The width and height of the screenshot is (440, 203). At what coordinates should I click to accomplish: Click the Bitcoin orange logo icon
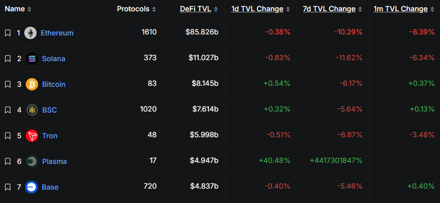point(32,84)
